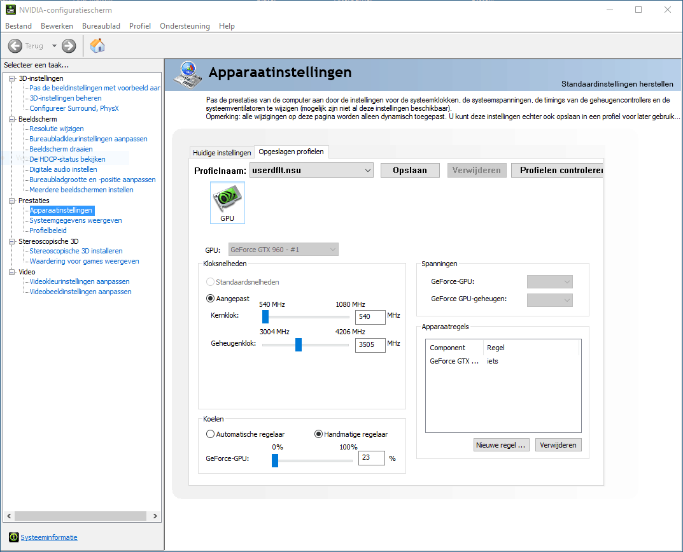The image size is (683, 552).
Task: Open Meerdere beeldschermen instellen item
Action: [81, 190]
